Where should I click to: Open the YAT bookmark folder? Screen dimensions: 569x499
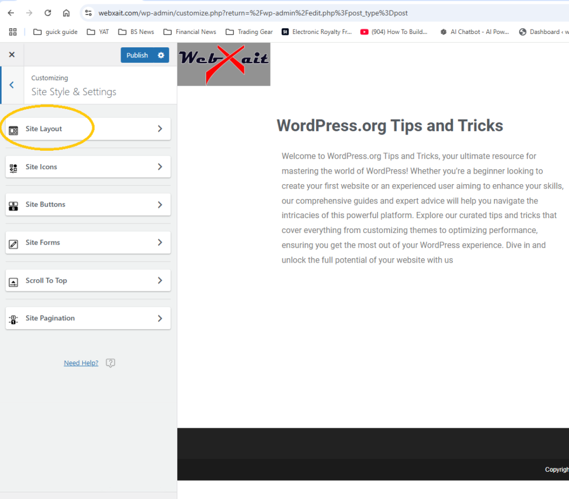[x=98, y=32]
